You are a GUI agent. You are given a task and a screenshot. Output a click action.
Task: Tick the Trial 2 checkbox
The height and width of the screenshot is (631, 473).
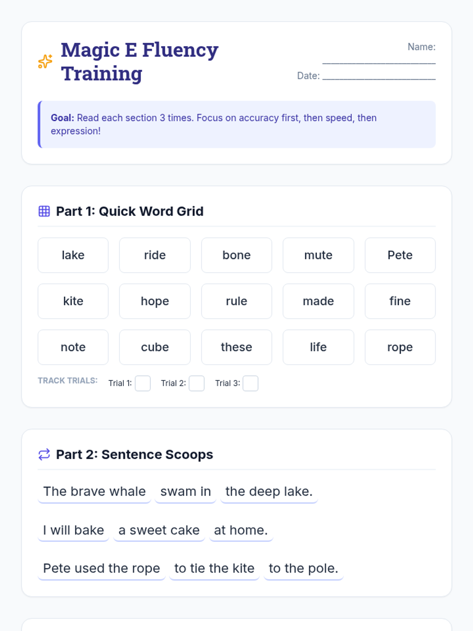coord(197,383)
